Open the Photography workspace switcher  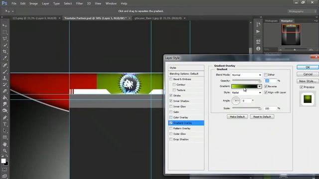click(302, 11)
